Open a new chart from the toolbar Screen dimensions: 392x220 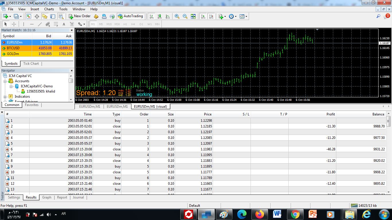[5, 16]
